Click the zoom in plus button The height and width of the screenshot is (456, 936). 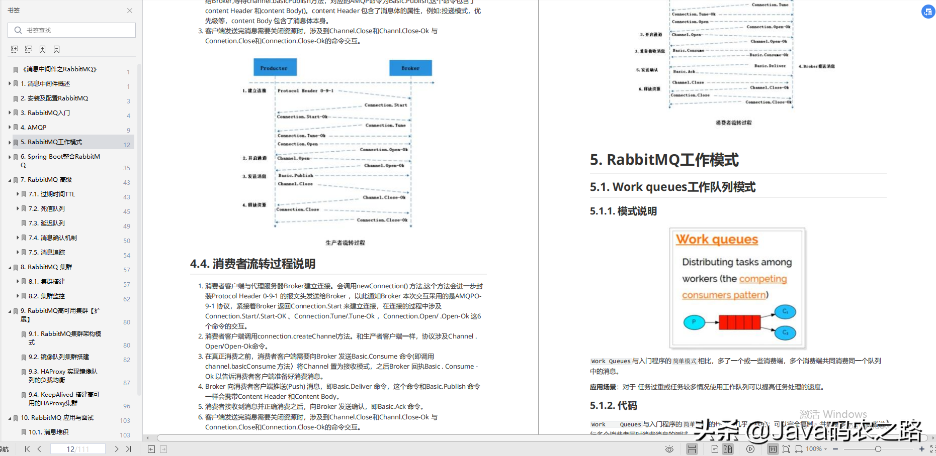922,449
